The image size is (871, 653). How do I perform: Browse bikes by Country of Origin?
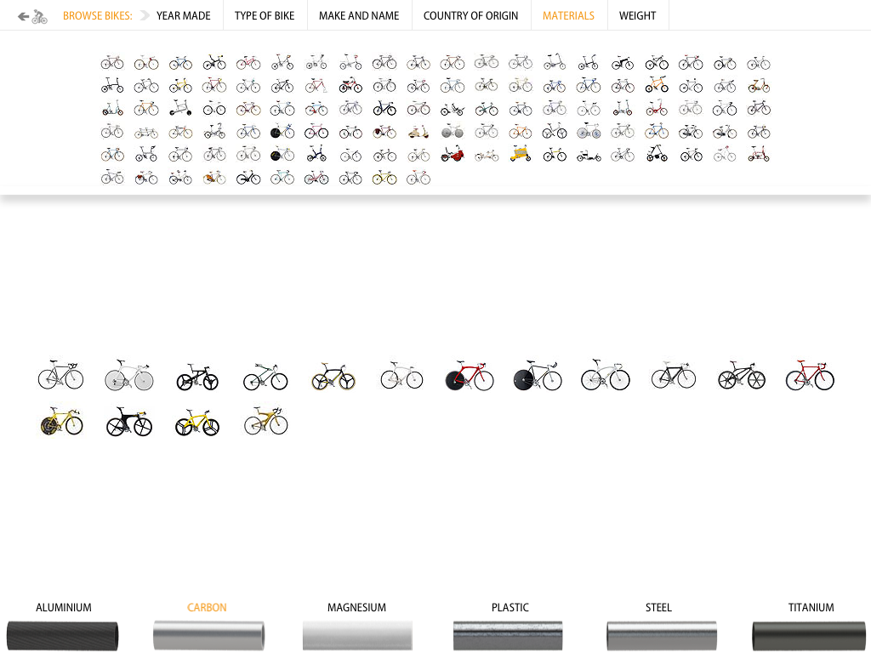(470, 15)
